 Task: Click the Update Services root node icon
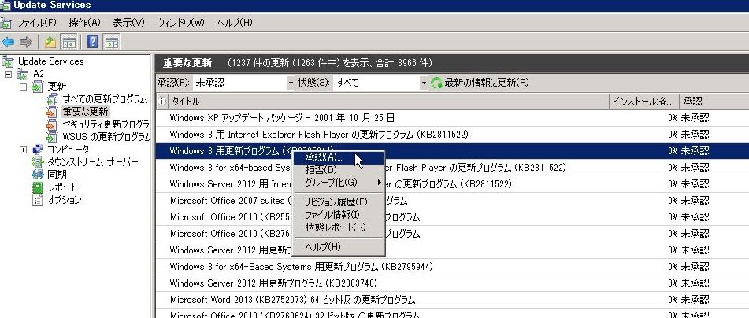click(7, 61)
